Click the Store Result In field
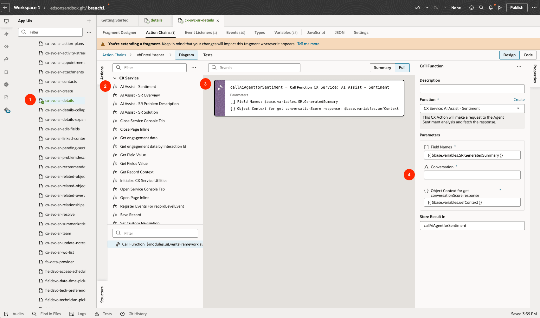This screenshot has width=540, height=318. coord(472,226)
